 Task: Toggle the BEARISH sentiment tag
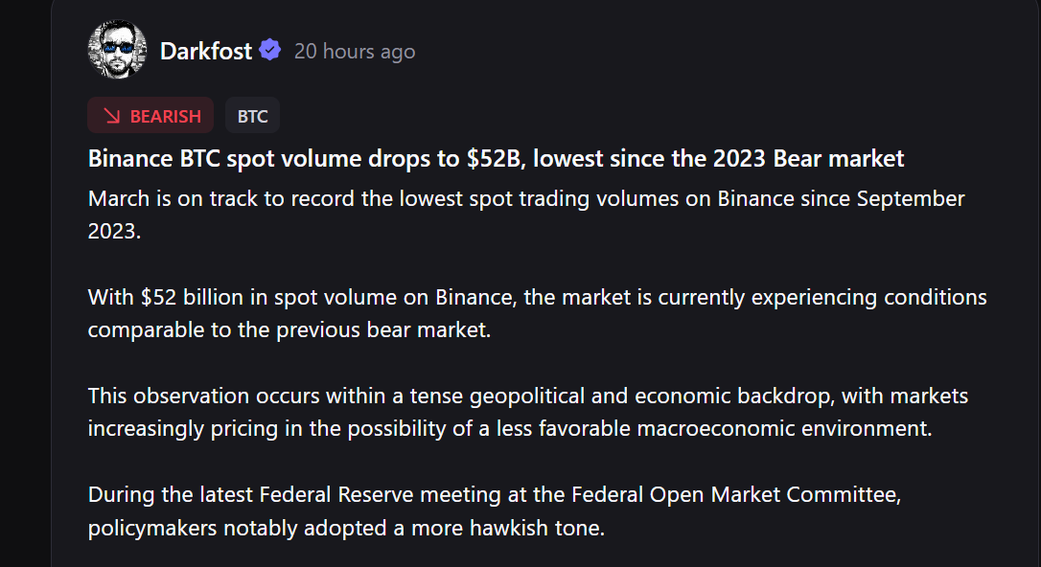click(x=150, y=115)
